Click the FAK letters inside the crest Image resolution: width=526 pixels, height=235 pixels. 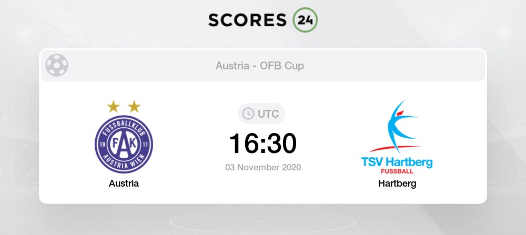coord(124,141)
